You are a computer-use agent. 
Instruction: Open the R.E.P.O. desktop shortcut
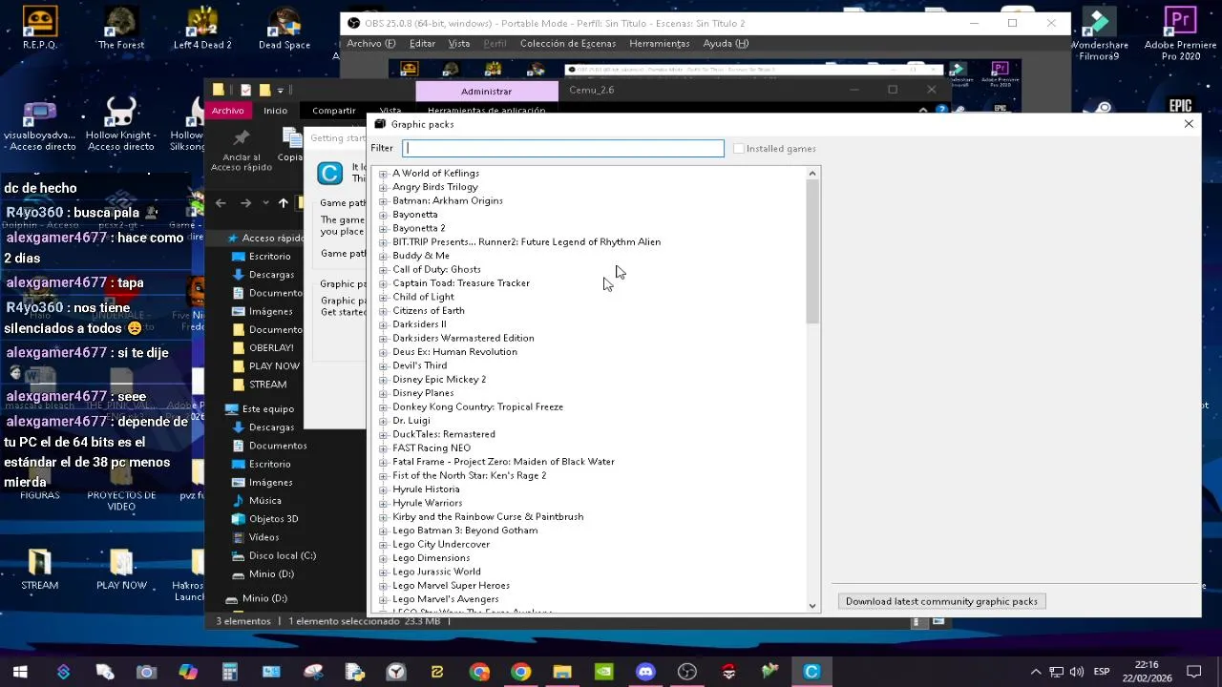tap(39, 28)
